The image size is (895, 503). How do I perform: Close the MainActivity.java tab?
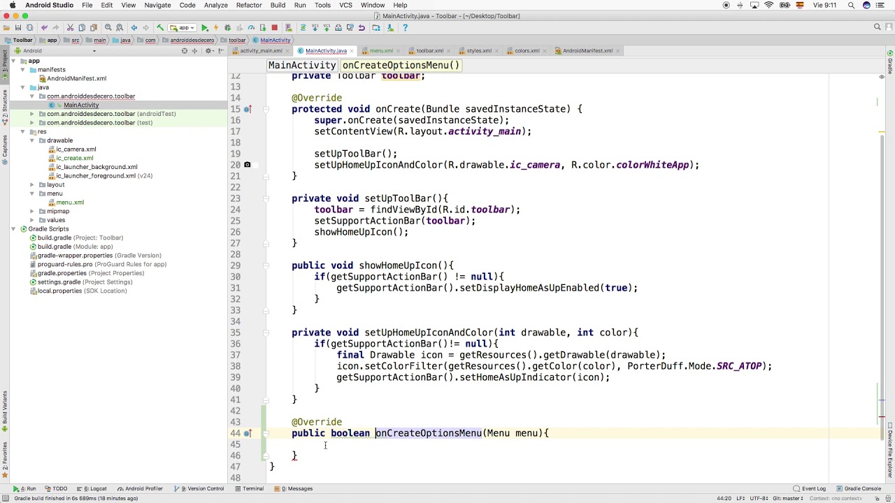(353, 51)
